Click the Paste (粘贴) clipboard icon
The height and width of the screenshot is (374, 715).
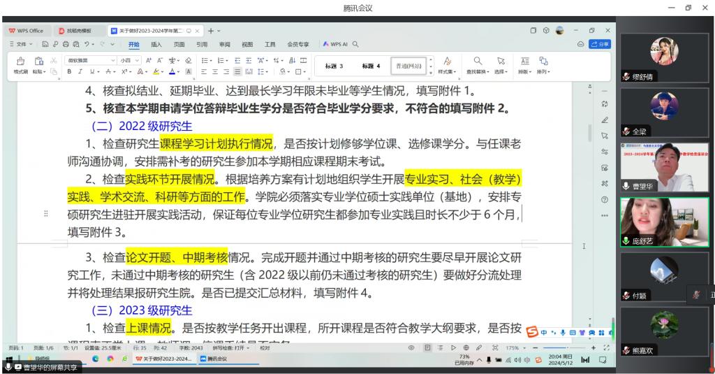(39, 62)
